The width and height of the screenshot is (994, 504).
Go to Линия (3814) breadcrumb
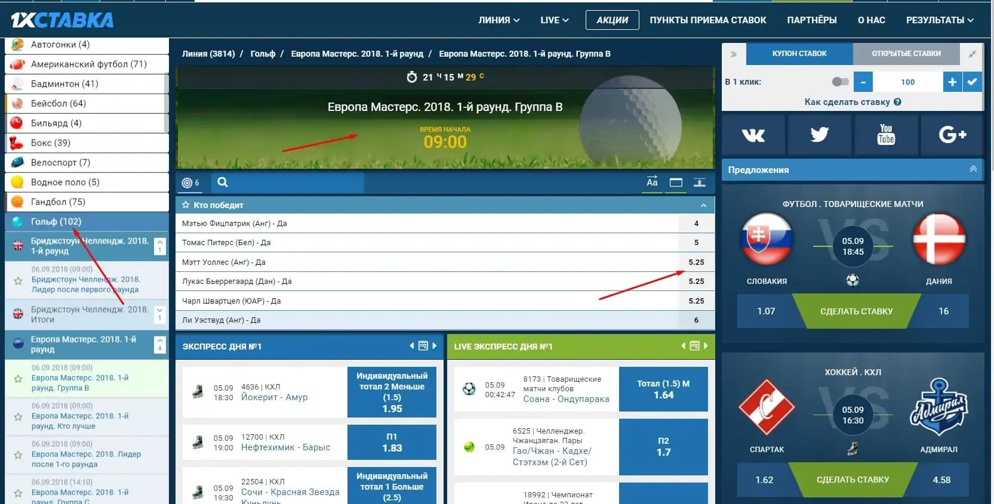[x=208, y=54]
